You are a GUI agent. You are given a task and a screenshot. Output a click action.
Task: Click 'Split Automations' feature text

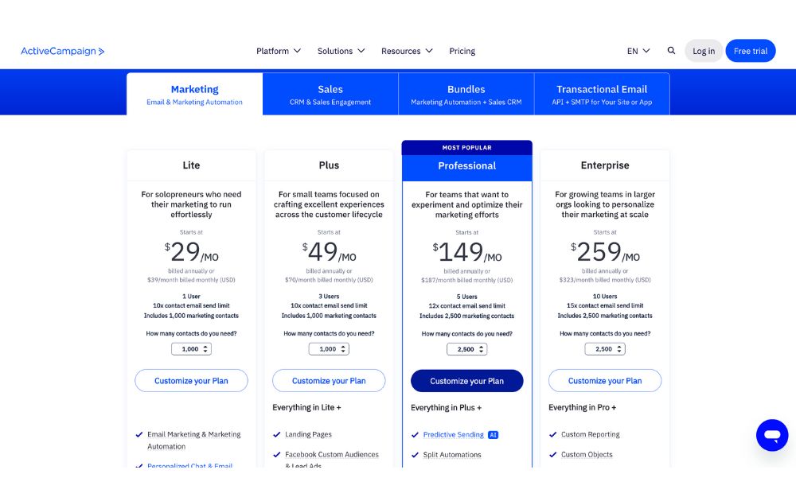tap(452, 455)
